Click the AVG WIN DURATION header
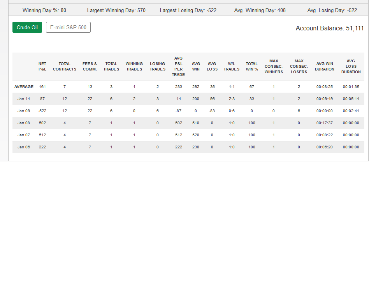The width and height of the screenshot is (369, 308). point(325,67)
